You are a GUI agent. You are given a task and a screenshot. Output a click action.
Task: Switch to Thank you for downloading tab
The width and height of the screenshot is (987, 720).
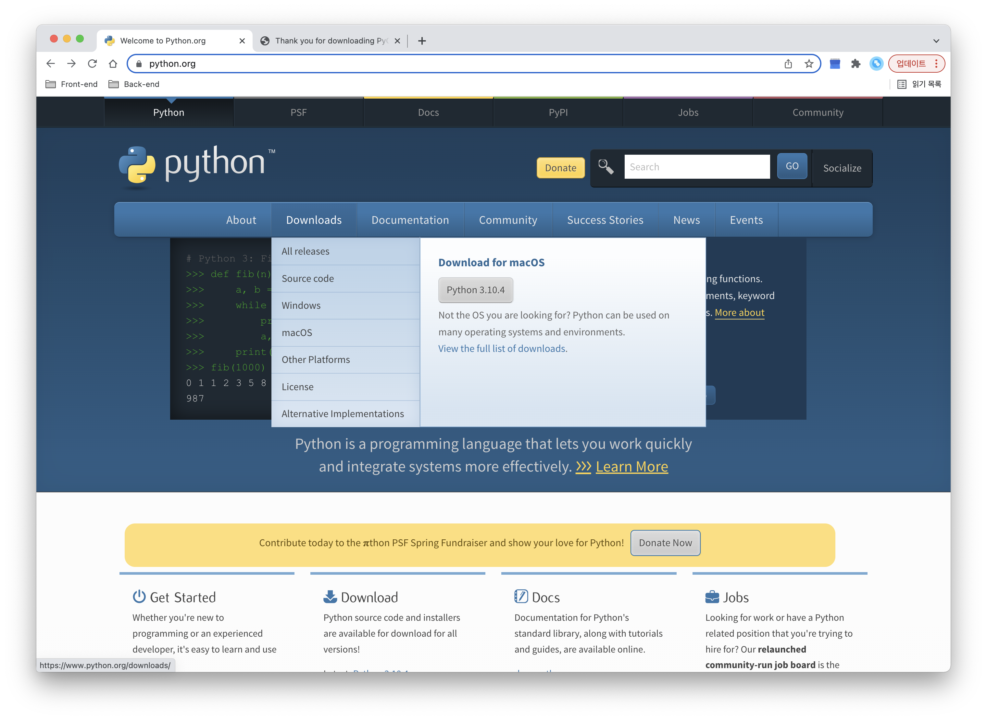[330, 41]
